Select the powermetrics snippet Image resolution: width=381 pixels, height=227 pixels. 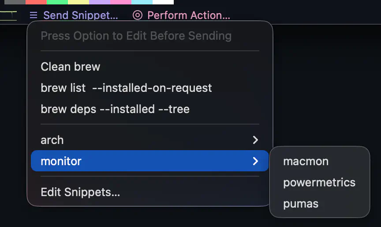[x=319, y=182]
